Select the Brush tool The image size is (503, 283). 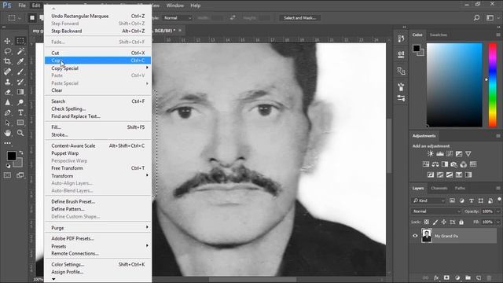point(20,72)
